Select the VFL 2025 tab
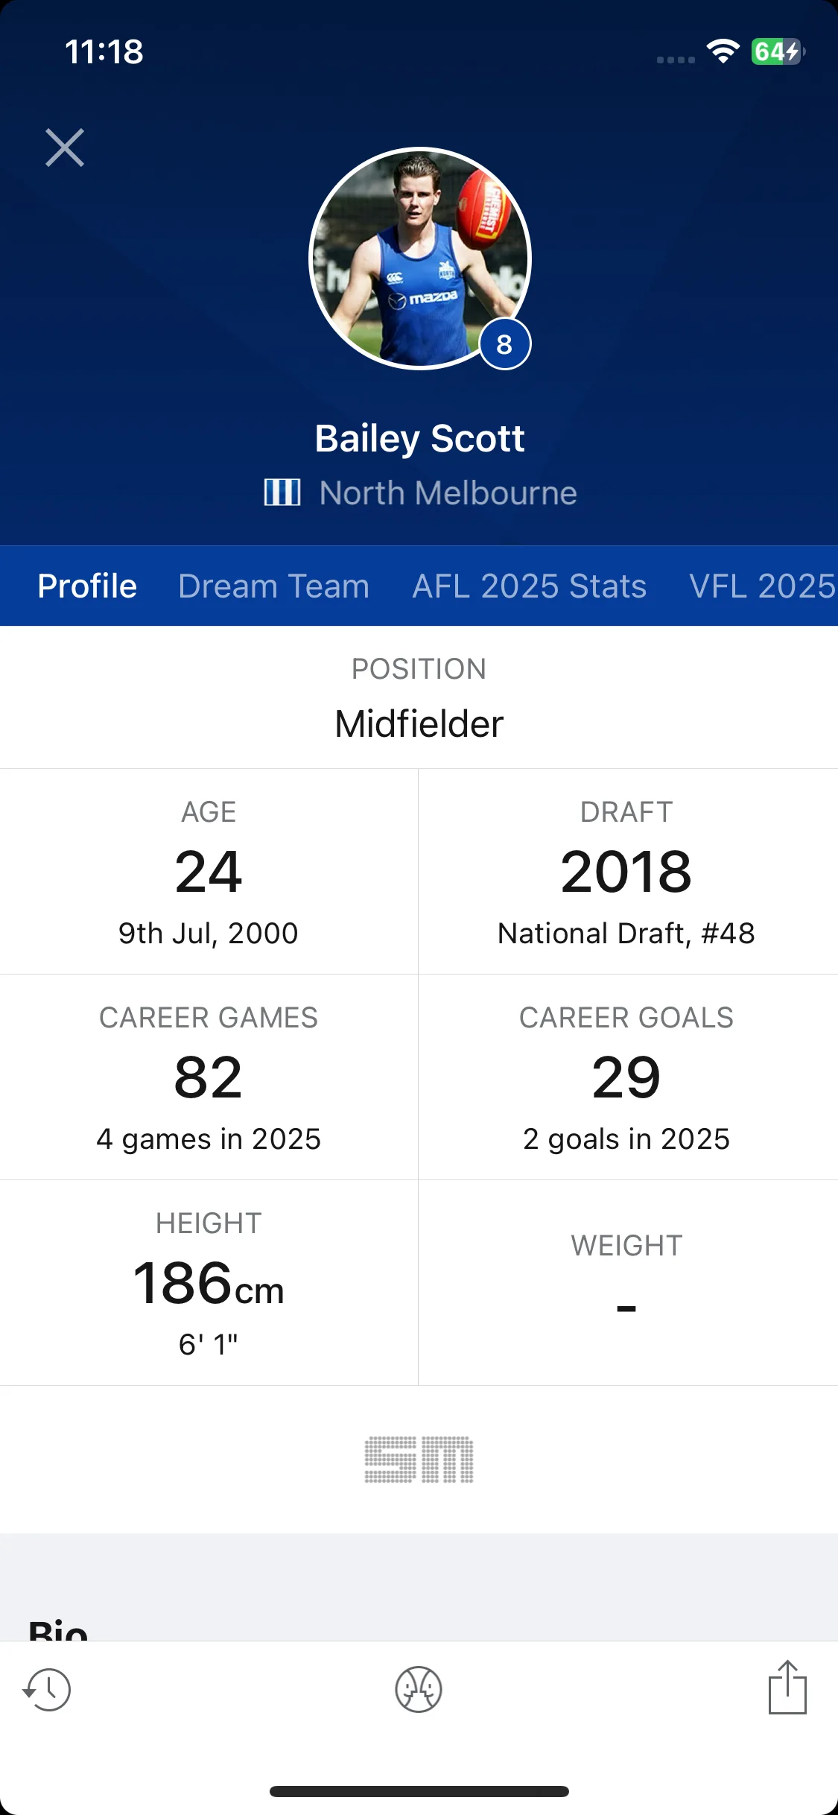838x1815 pixels. [x=763, y=586]
